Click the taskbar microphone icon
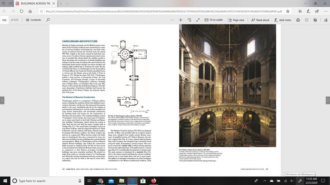330x185 pixels. pos(80,181)
